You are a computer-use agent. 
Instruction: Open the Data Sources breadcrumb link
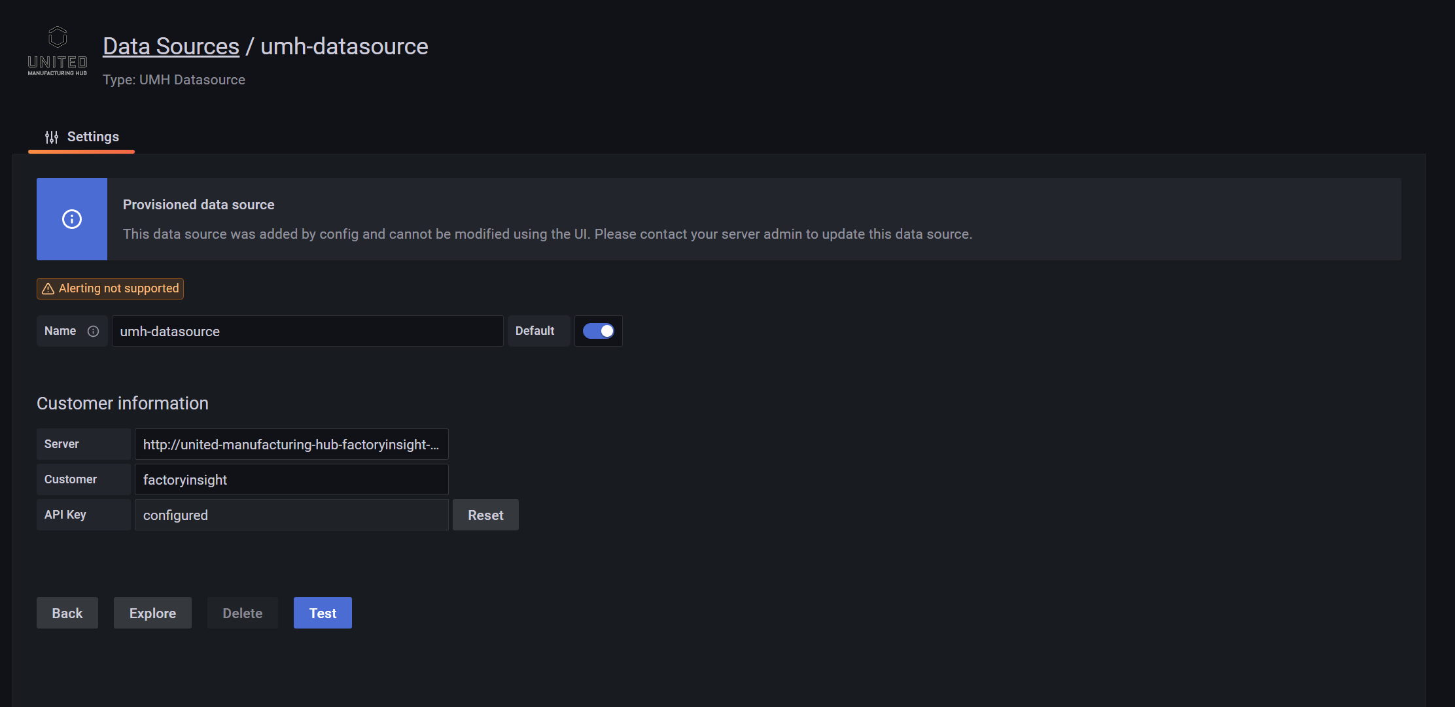tap(171, 45)
